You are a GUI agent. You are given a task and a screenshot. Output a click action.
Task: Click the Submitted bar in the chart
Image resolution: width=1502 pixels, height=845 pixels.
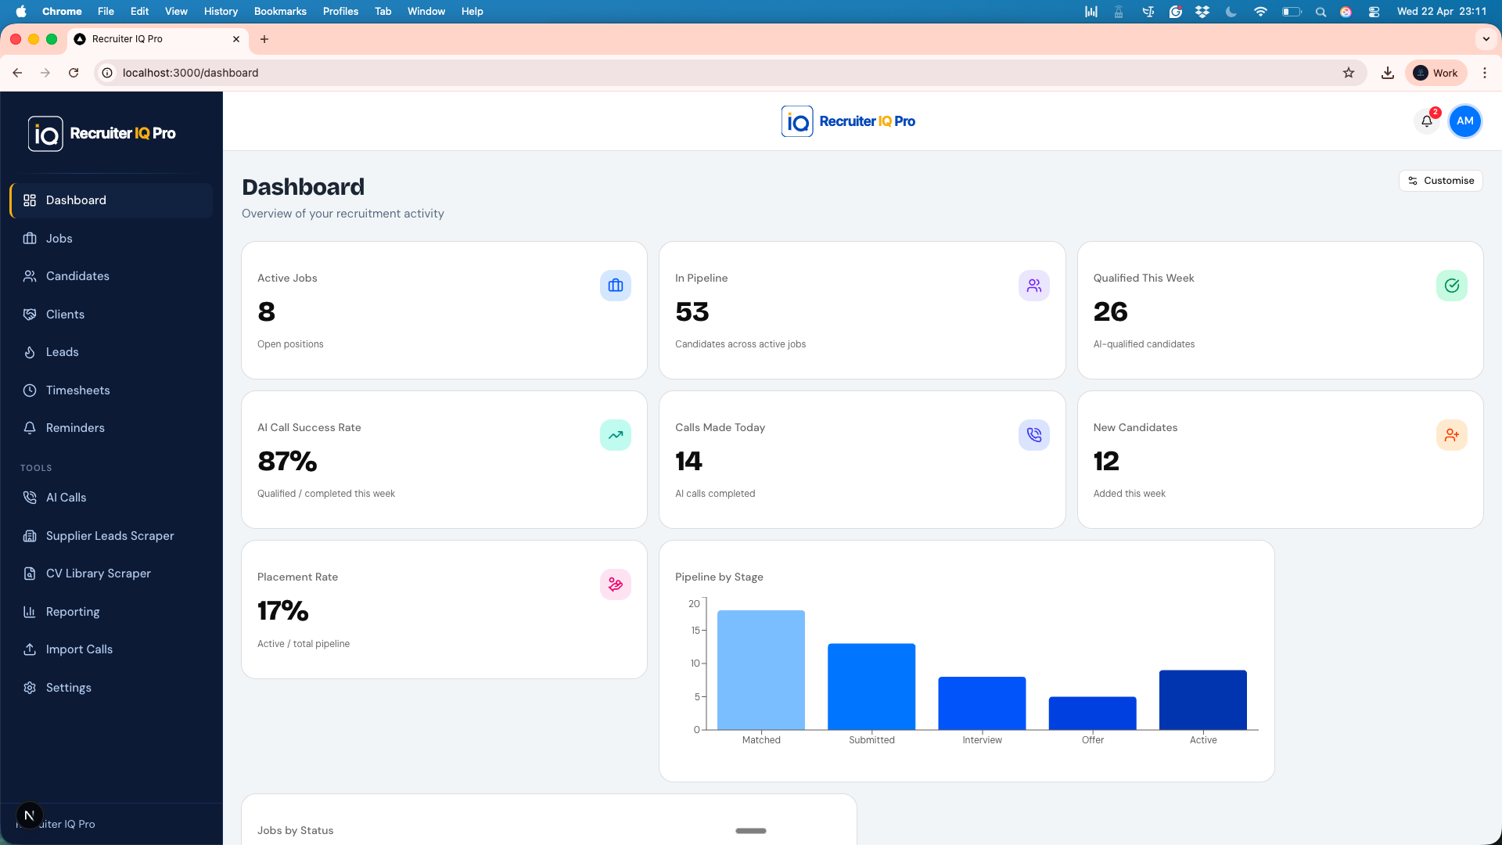871,687
